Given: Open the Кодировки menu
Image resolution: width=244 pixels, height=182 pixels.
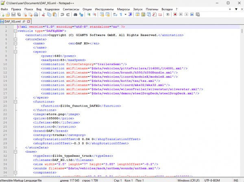Looking at the screenshot, I should tap(52, 9).
